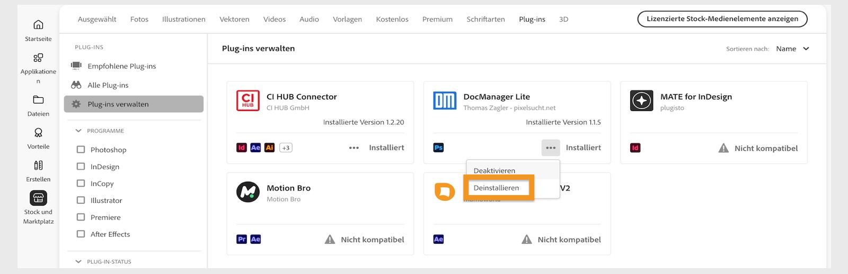Open Vorteile ribbon icon in sidebar
This screenshot has height=274, width=848.
38,132
